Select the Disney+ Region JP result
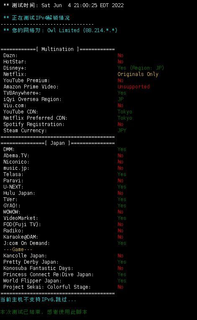The width and height of the screenshot is (197, 320). pyautogui.click(x=141, y=68)
